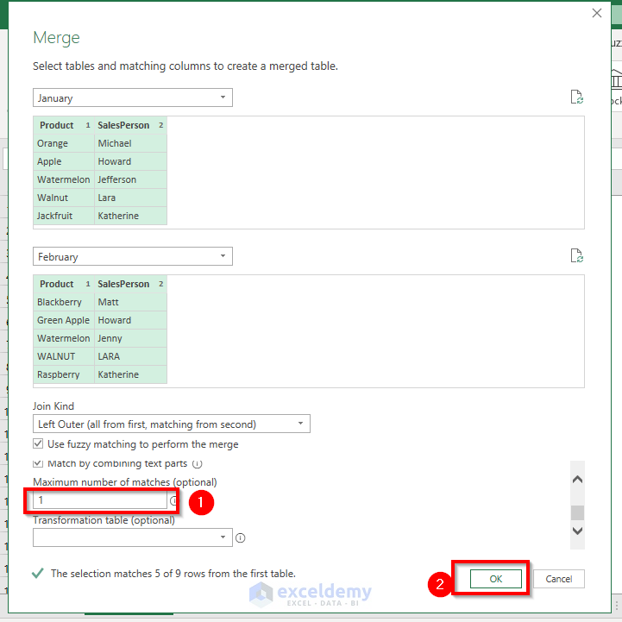The image size is (622, 622).
Task: Click the Orange cell in January table
Action: tap(64, 143)
